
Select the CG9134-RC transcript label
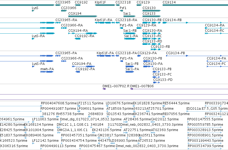tap(215, 31)
